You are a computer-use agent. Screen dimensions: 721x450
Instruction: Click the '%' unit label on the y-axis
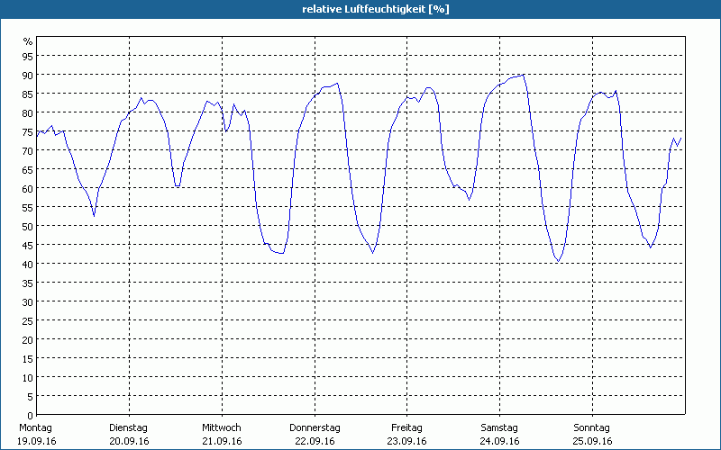point(28,41)
